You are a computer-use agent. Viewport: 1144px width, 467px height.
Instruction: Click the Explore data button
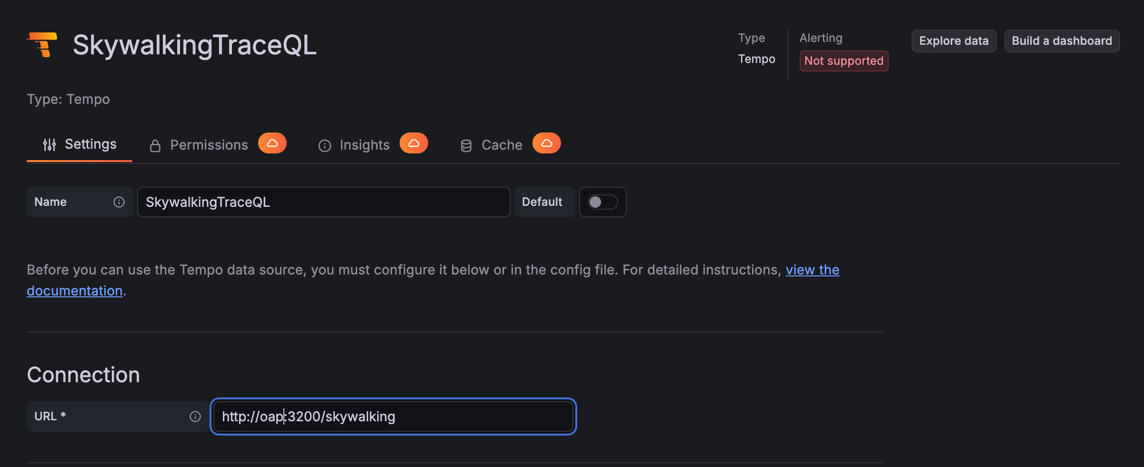coord(953,41)
